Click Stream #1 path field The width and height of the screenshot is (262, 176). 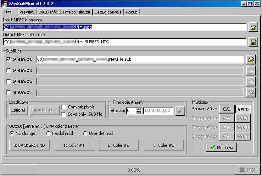140,71
